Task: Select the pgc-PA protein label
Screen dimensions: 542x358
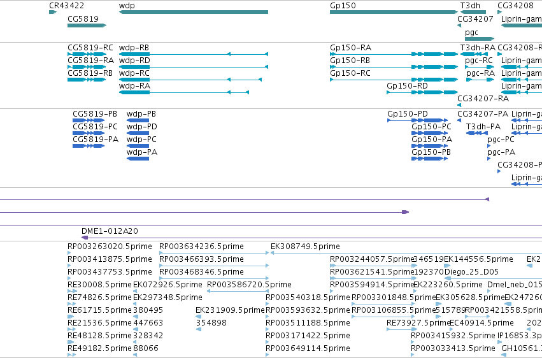Action: (x=501, y=152)
